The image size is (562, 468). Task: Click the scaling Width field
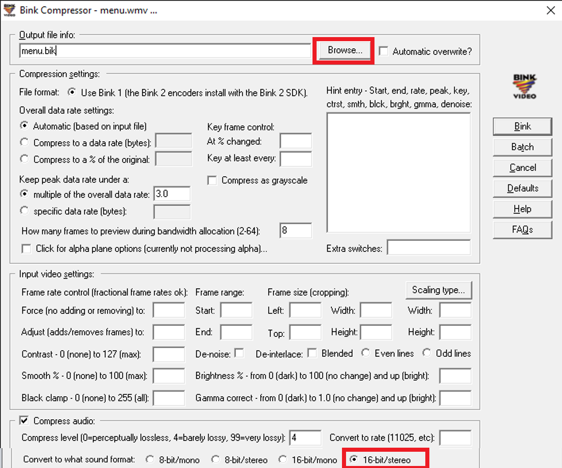coord(455,310)
